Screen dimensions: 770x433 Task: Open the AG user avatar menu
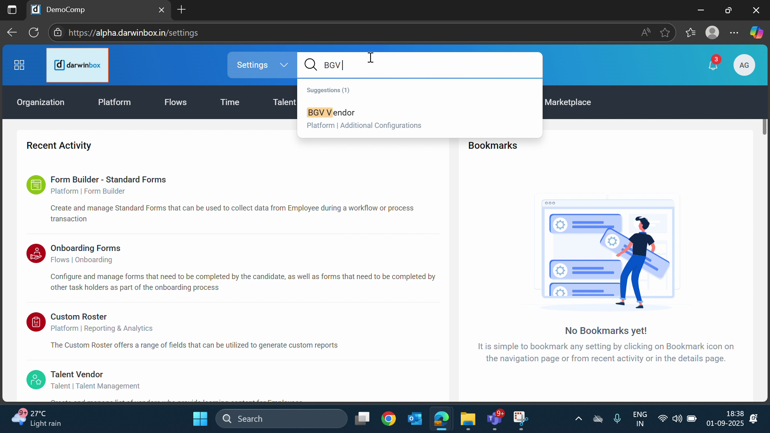tap(744, 65)
